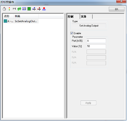Click the stopwatch timer icon in toolbar

point(4,9)
